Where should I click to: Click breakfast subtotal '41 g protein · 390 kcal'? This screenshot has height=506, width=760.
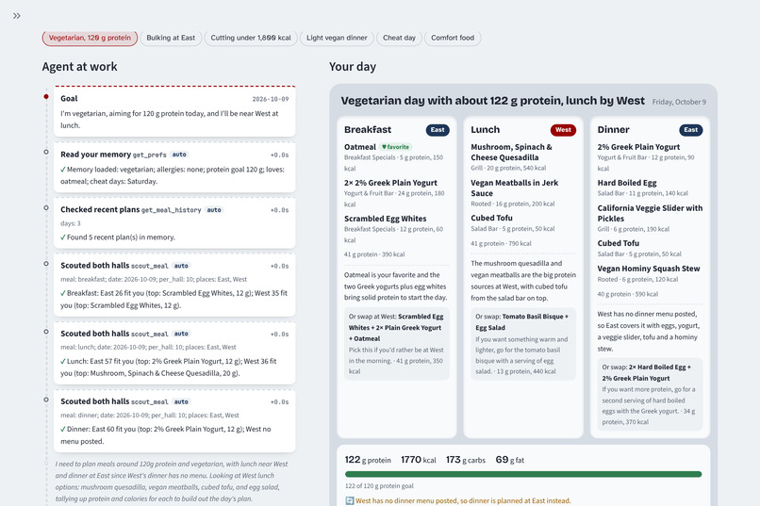[374, 254]
